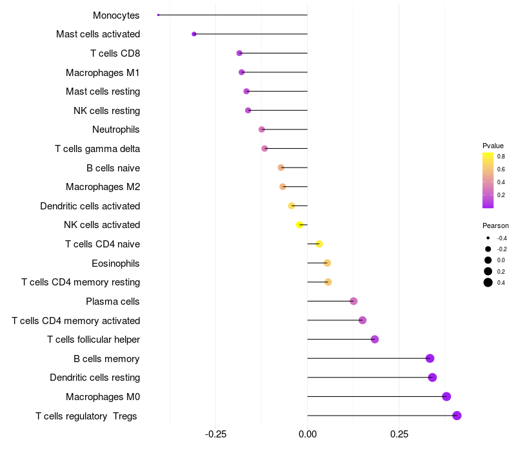Click the Pearson 0.4 legend circle
This screenshot has height=451, width=516.
[488, 282]
